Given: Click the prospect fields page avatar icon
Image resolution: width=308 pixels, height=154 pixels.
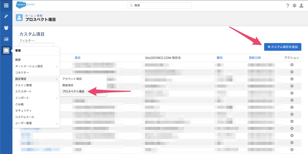Looking at the screenshot, I should point(19,18).
